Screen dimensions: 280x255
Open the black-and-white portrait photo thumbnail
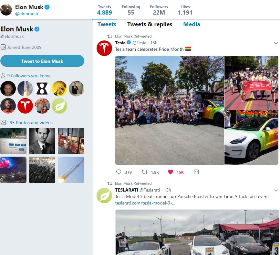click(42, 141)
